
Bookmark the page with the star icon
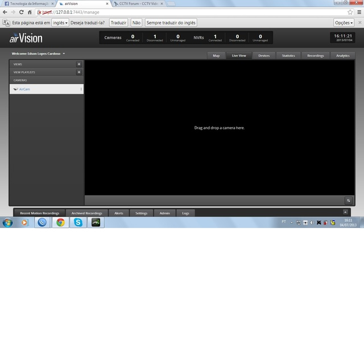coord(350,12)
